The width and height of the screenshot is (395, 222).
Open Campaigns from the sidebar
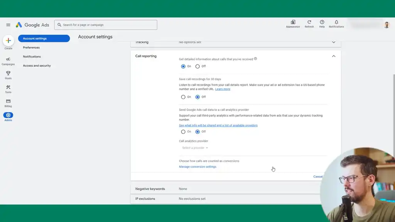pos(8,60)
